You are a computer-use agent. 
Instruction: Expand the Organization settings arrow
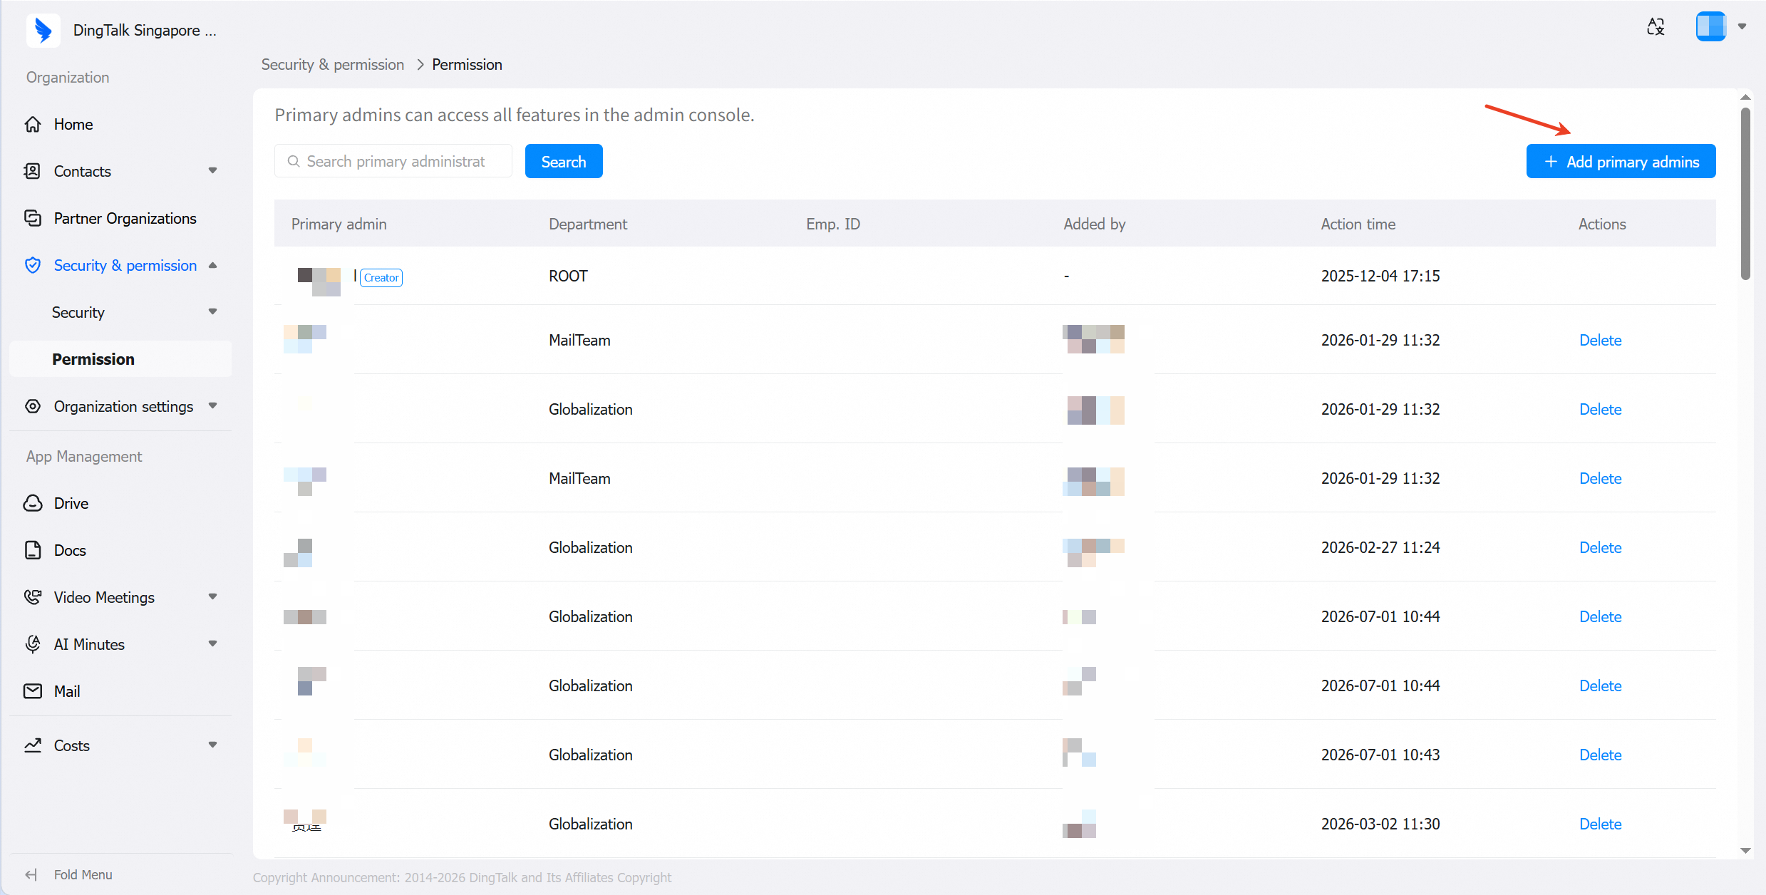click(x=212, y=406)
